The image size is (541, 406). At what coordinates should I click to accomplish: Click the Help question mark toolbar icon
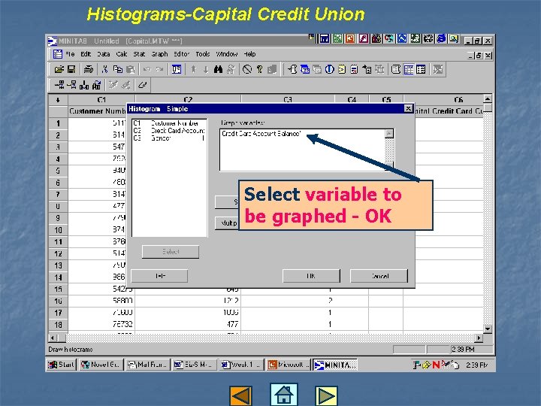[260, 69]
